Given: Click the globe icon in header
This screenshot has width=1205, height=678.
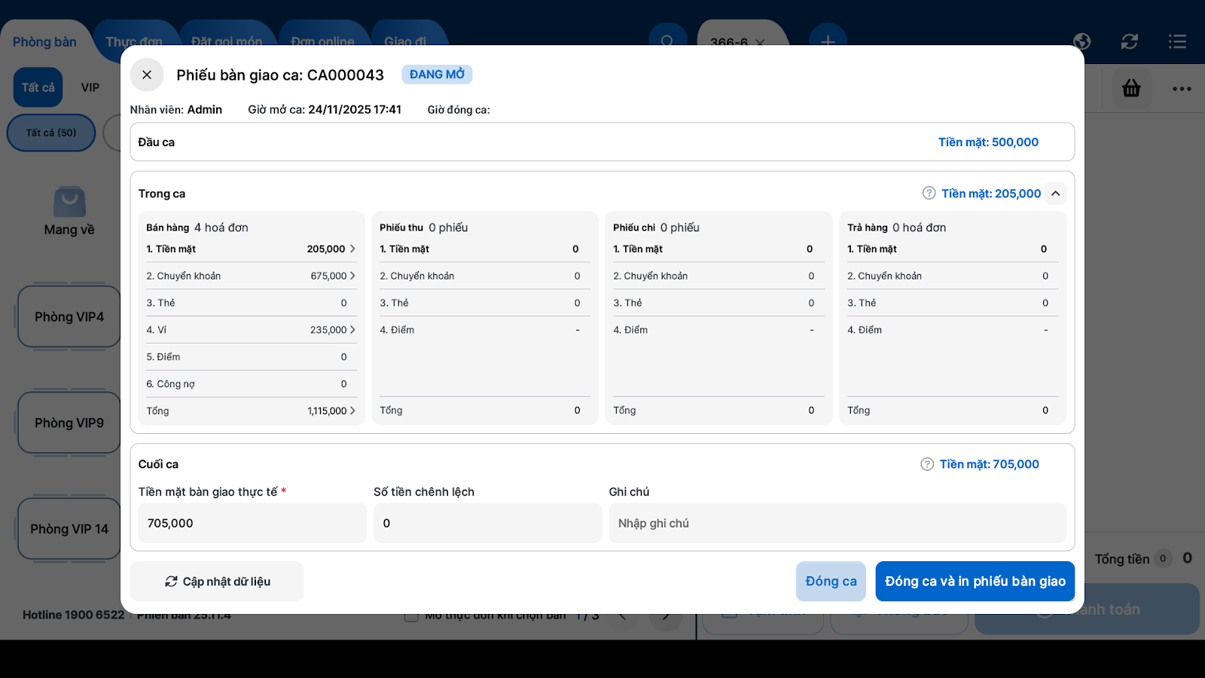Looking at the screenshot, I should 1082,41.
